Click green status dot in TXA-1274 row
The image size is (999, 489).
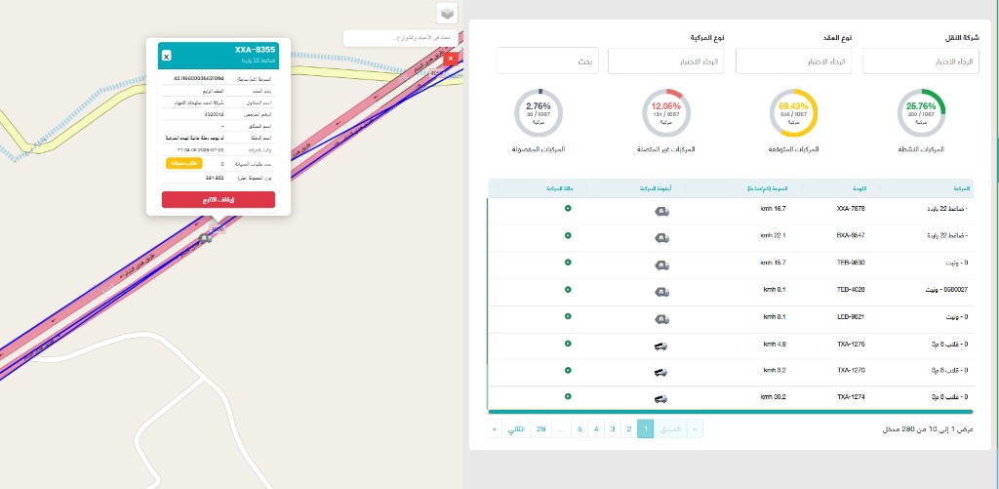[x=568, y=396]
